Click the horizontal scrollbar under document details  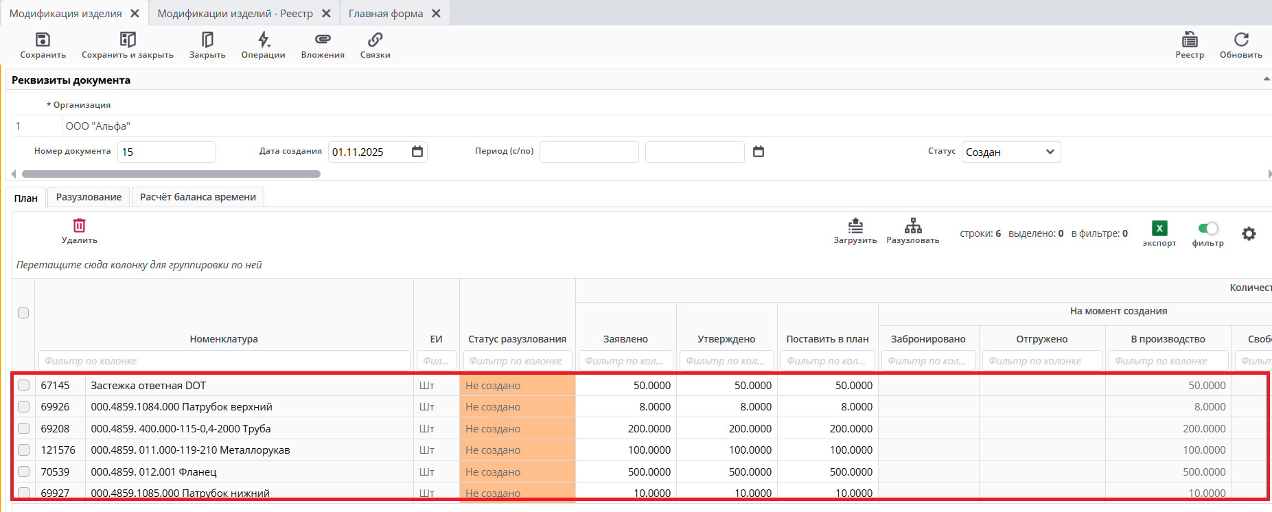(x=172, y=174)
